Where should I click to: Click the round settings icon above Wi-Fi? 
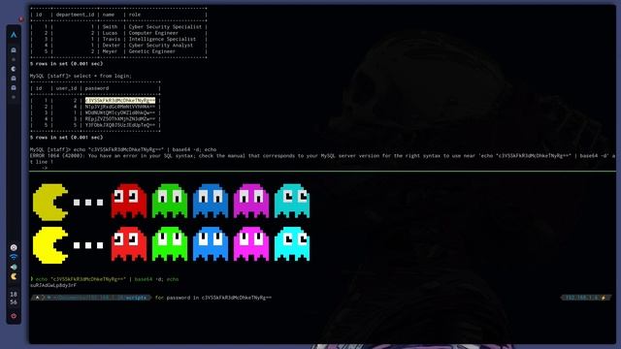(x=14, y=247)
